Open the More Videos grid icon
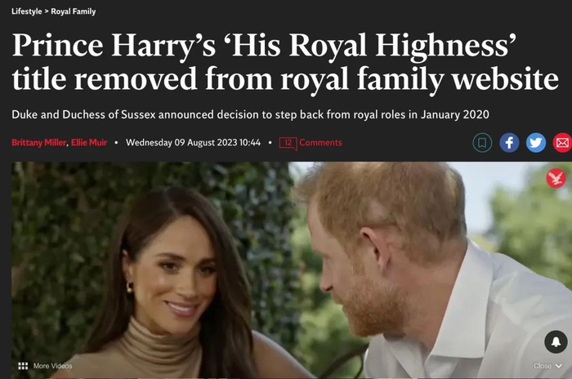Screen dimensions: 572x379 pos(23,366)
